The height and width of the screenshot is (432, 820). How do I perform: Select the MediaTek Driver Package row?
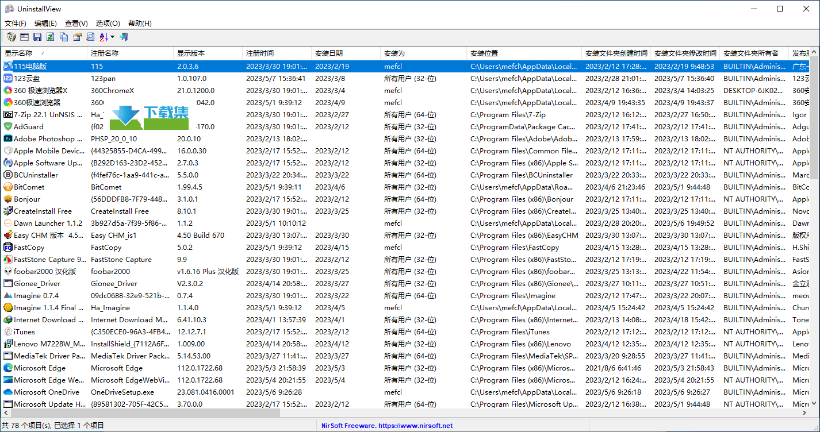405,356
